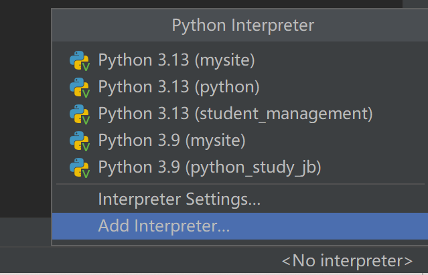Use the Python 3.9 (python_study_jb) interpreter

point(210,167)
